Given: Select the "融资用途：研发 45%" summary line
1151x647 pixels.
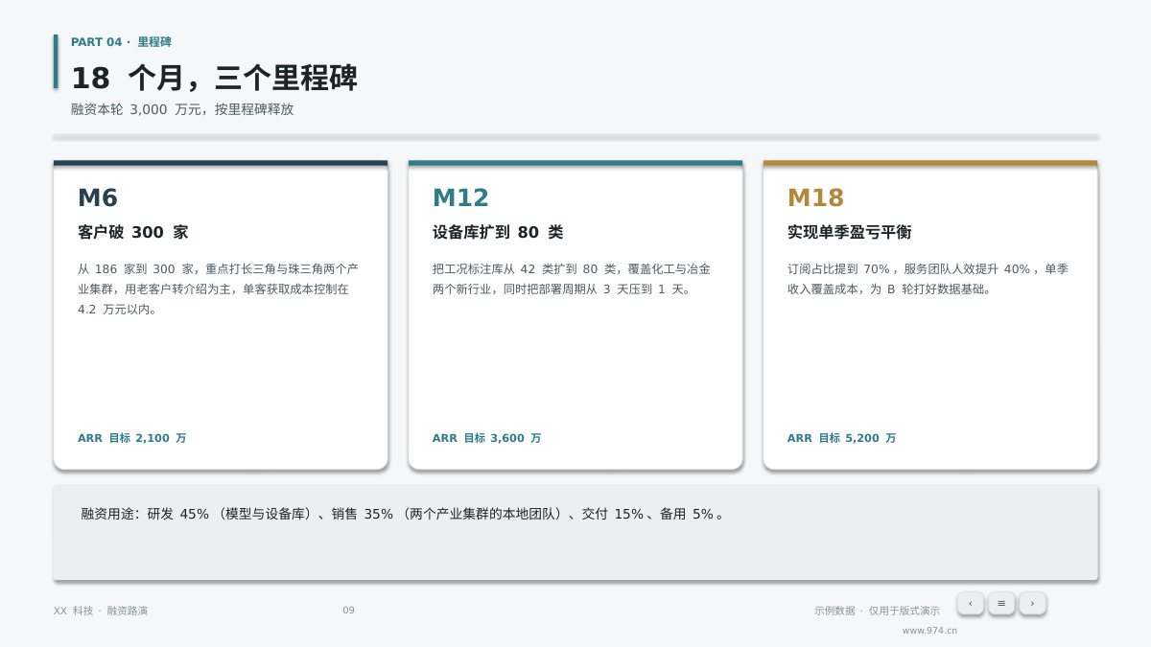Looking at the screenshot, I should tap(404, 514).
